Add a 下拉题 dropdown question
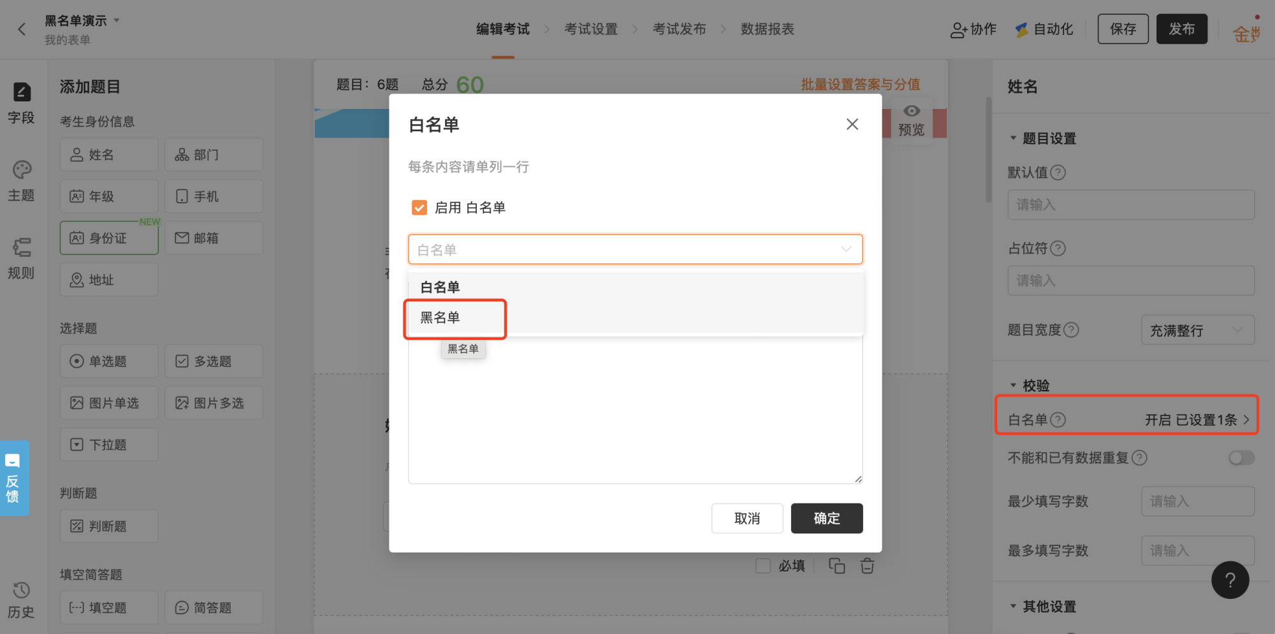Image resolution: width=1275 pixels, height=634 pixels. pos(109,445)
